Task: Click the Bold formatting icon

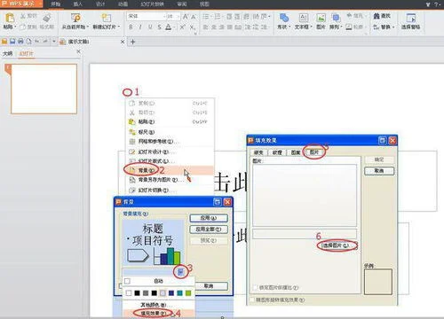Action: point(131,27)
